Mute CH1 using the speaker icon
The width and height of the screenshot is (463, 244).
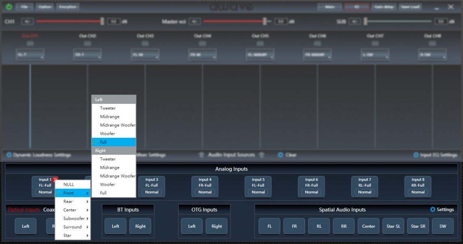point(27,22)
